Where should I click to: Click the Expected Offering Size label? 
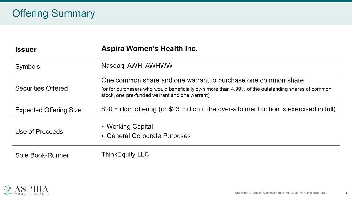pos(48,110)
